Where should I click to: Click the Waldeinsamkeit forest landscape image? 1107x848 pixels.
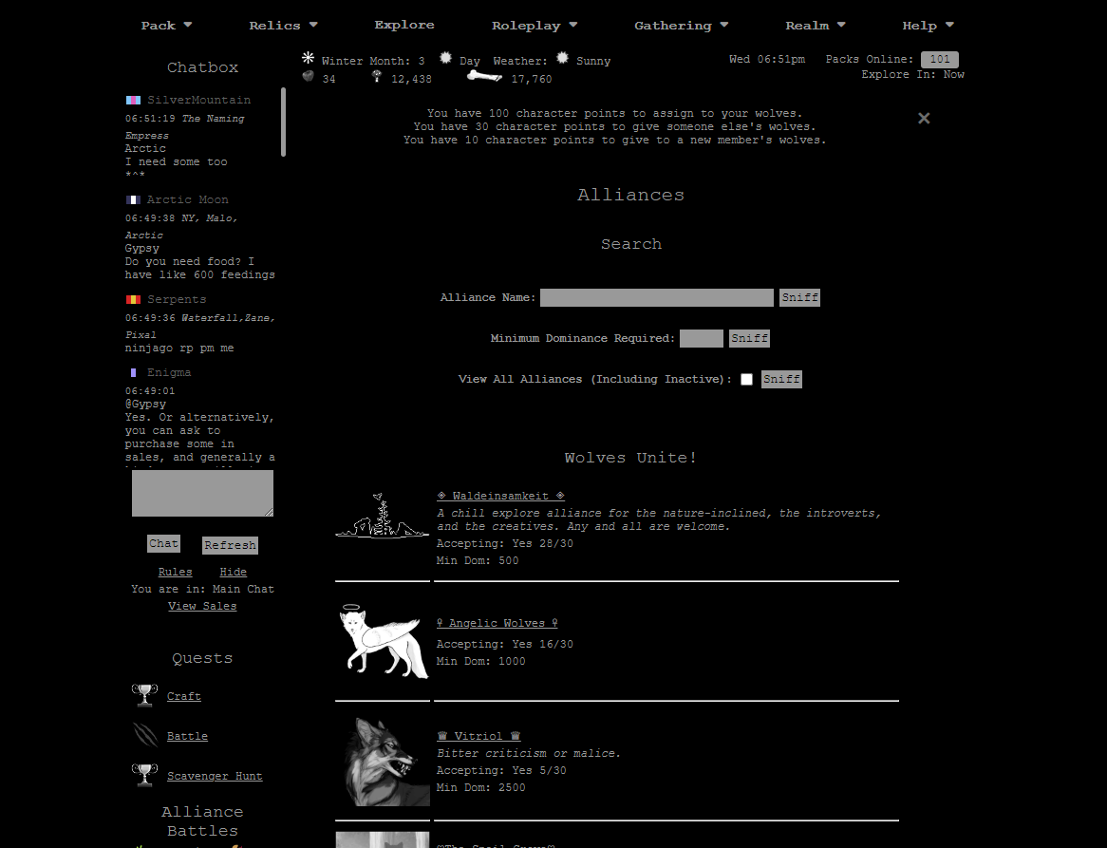382,516
